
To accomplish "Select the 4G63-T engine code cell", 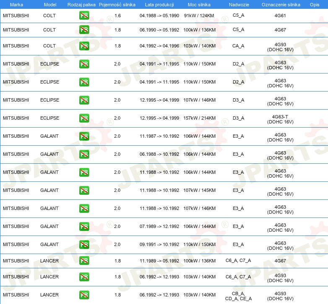I will [x=280, y=119].
